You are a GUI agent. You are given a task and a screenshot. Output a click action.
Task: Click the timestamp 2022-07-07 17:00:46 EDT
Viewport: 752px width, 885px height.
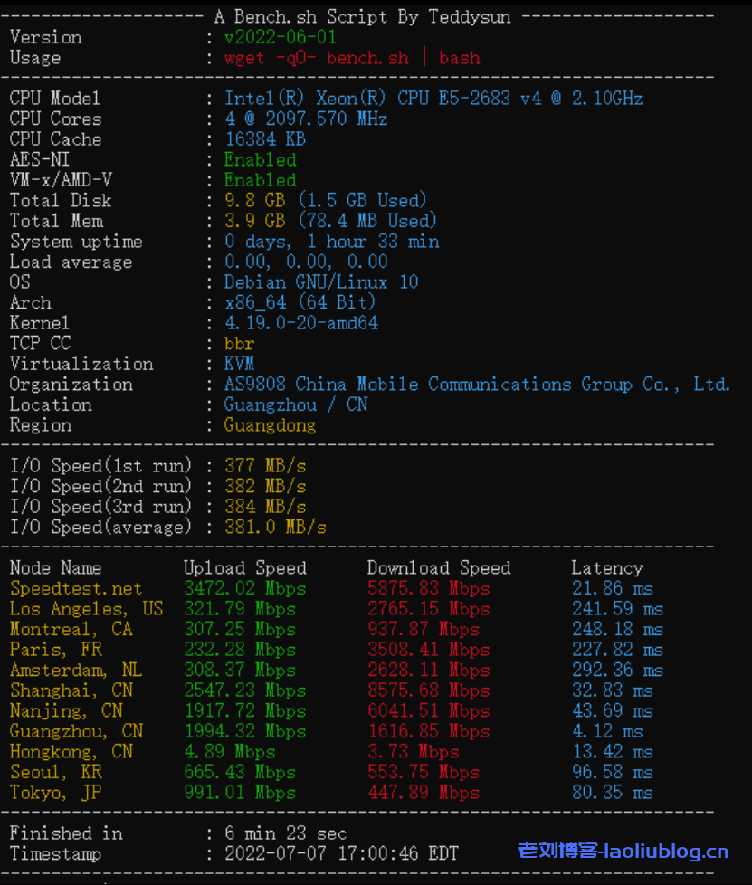[x=341, y=853]
